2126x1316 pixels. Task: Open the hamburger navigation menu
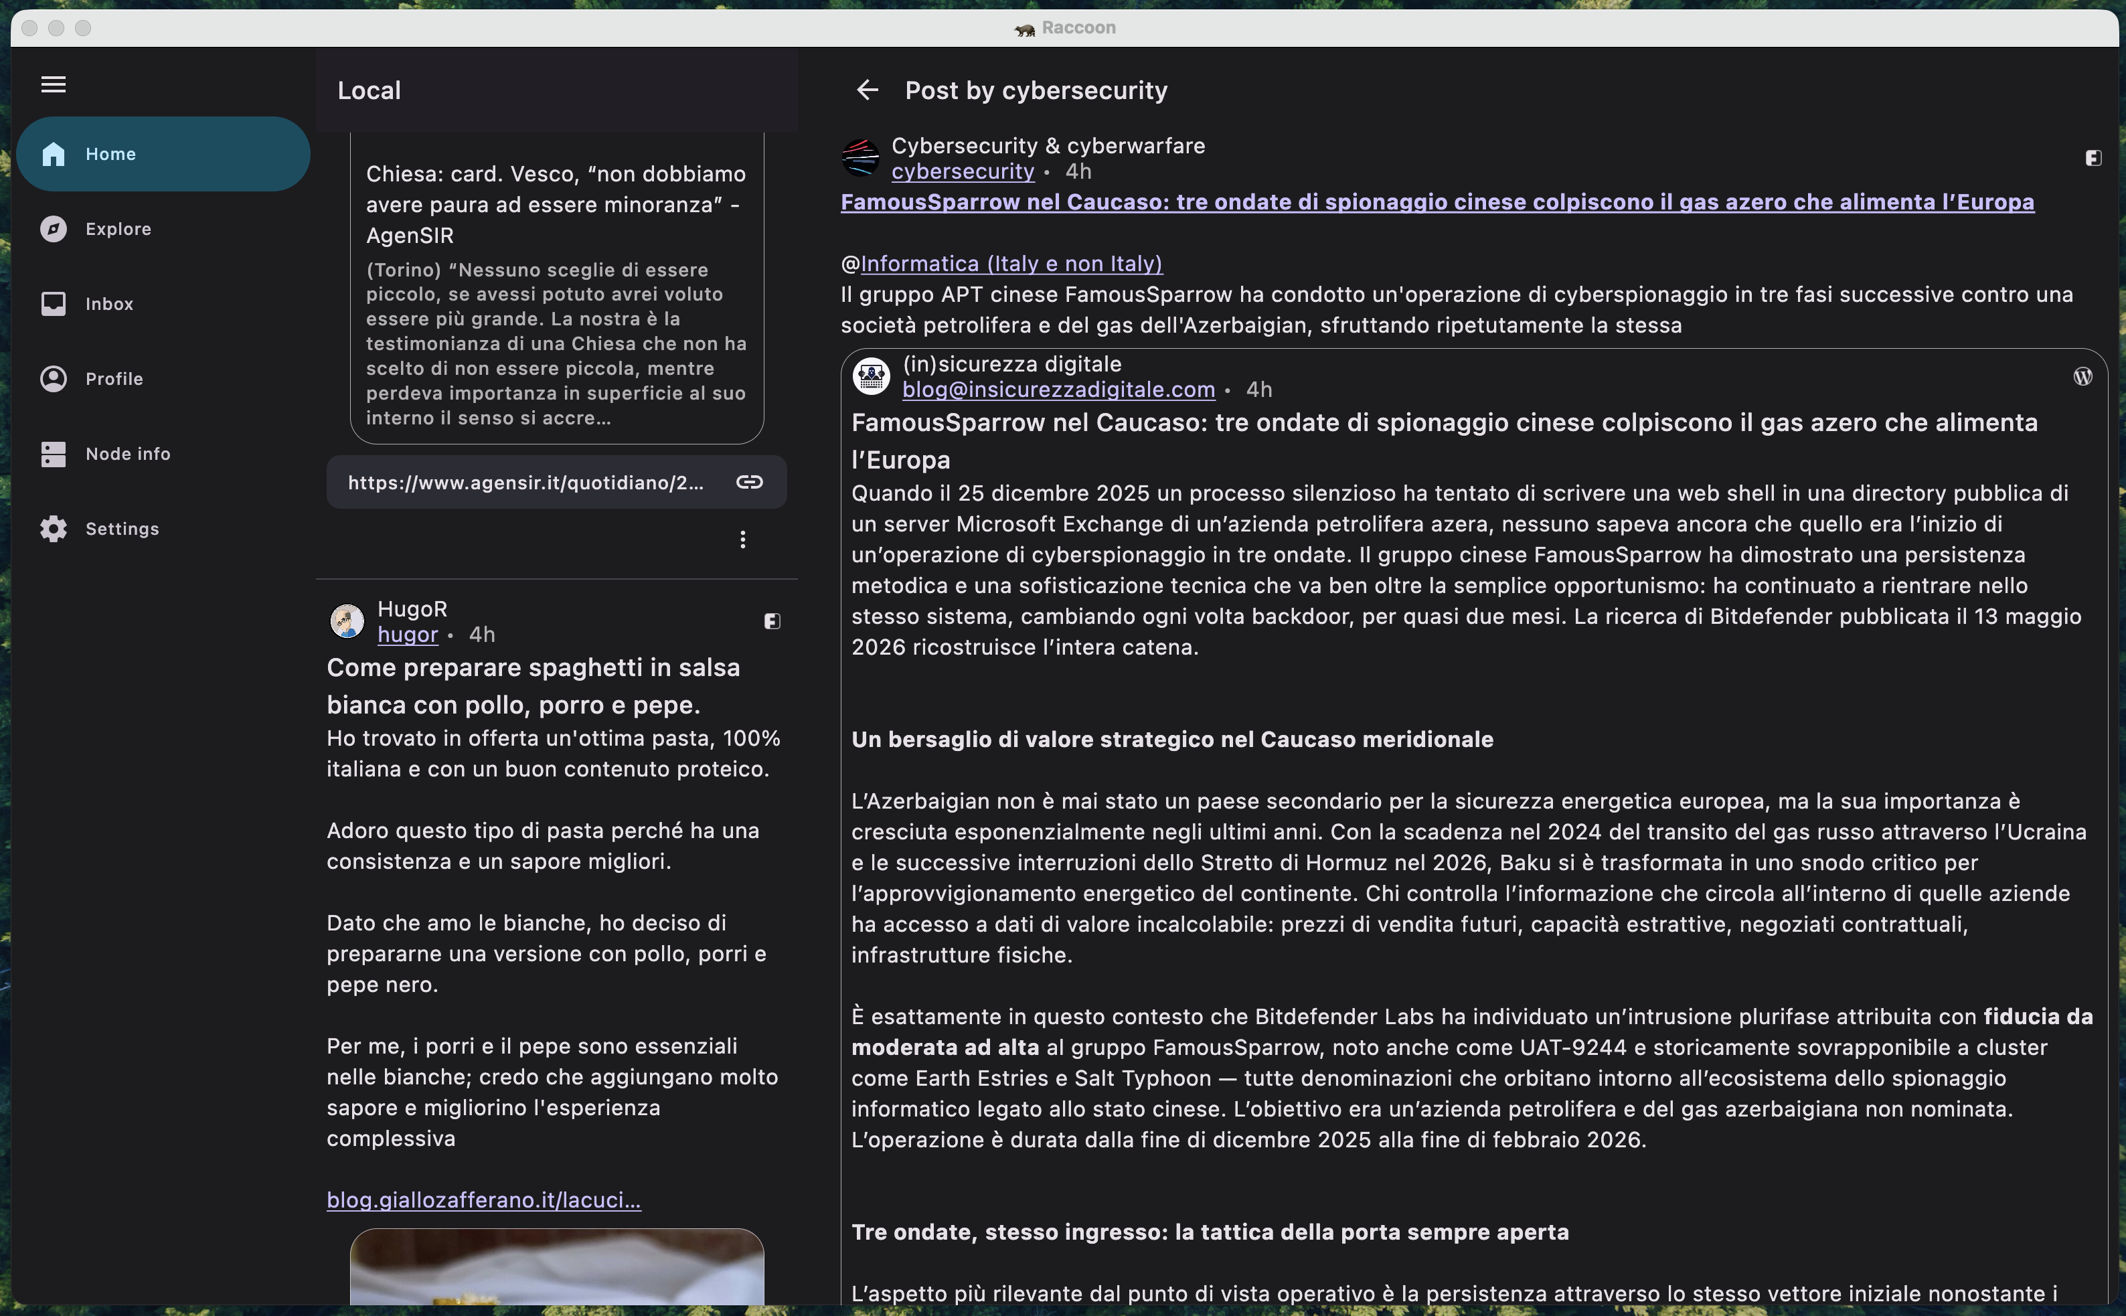[x=53, y=84]
